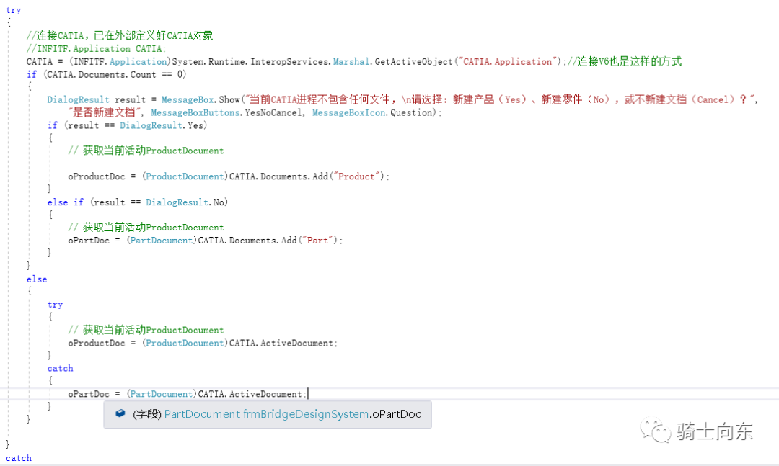The width and height of the screenshot is (779, 466).
Task: Click the outer try keyword on the first line
Action: tap(14, 10)
